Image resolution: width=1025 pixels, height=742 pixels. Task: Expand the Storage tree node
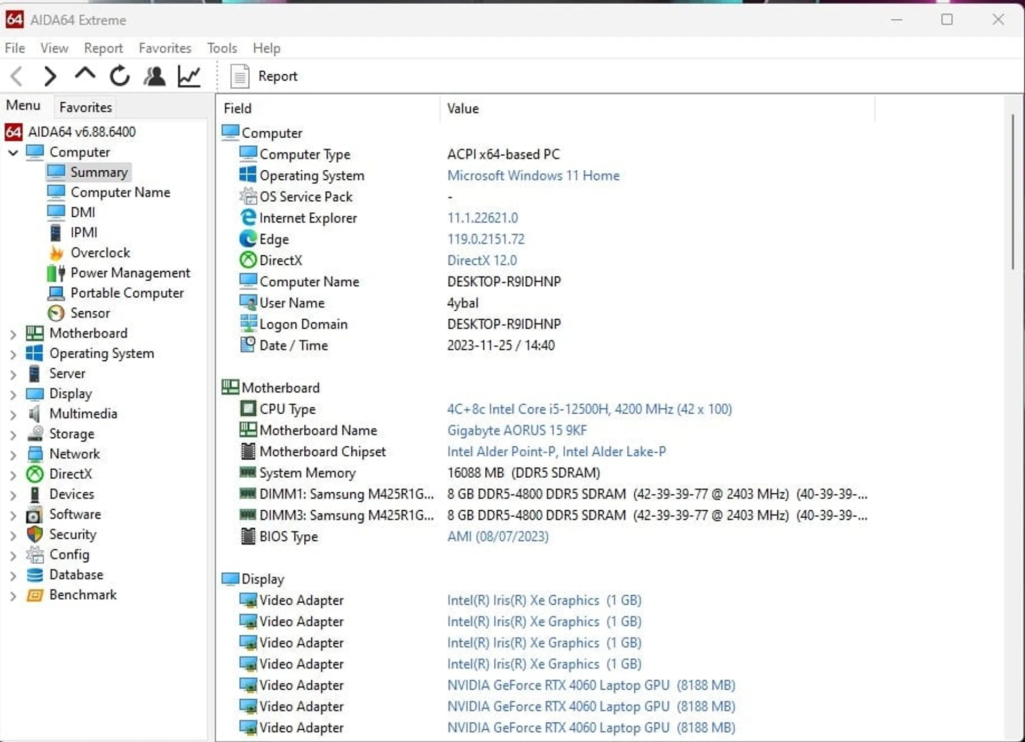tap(13, 435)
